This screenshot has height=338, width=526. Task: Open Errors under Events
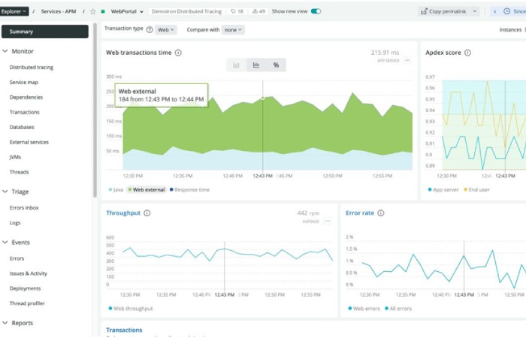17,258
